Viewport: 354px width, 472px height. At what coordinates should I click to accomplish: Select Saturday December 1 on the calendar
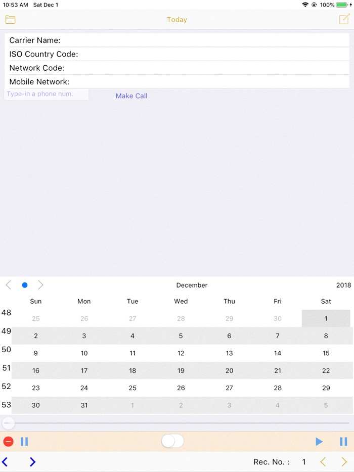[x=326, y=318]
